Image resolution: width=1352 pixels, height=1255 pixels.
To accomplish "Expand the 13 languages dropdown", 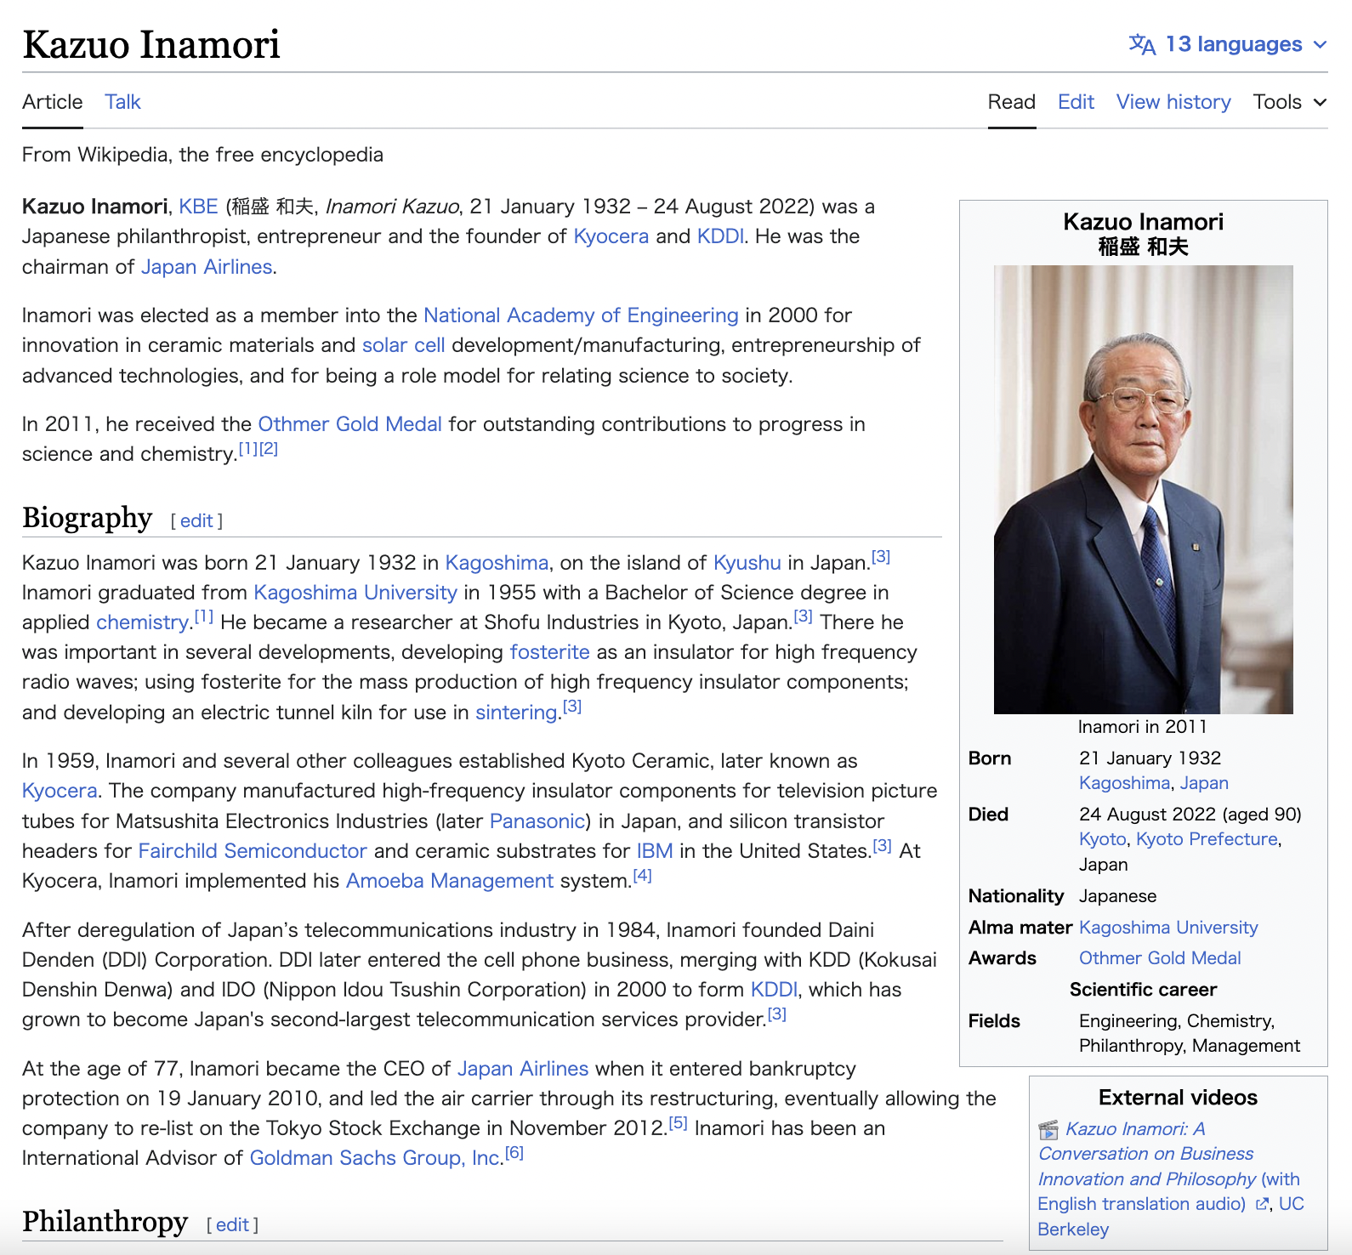I will tap(1228, 44).
